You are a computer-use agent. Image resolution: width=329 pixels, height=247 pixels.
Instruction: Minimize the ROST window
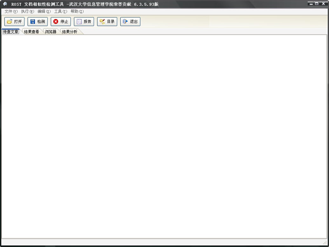click(311, 3)
